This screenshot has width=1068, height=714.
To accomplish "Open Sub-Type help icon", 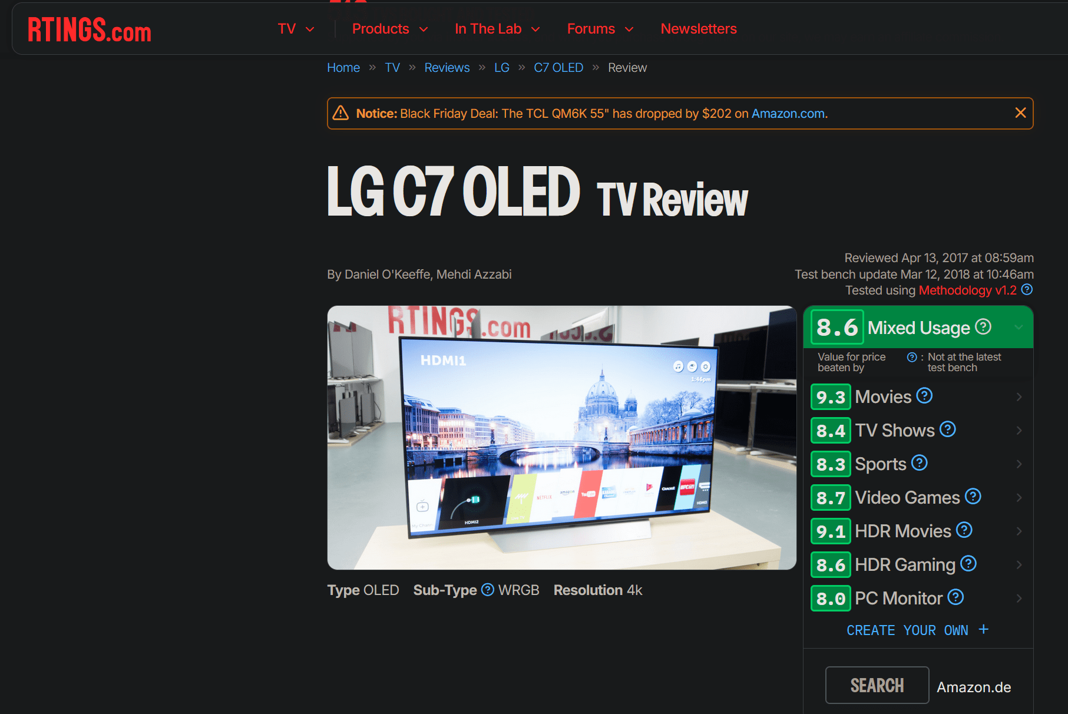I will 488,590.
